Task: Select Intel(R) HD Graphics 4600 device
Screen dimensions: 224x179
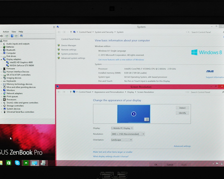Action: [21, 62]
